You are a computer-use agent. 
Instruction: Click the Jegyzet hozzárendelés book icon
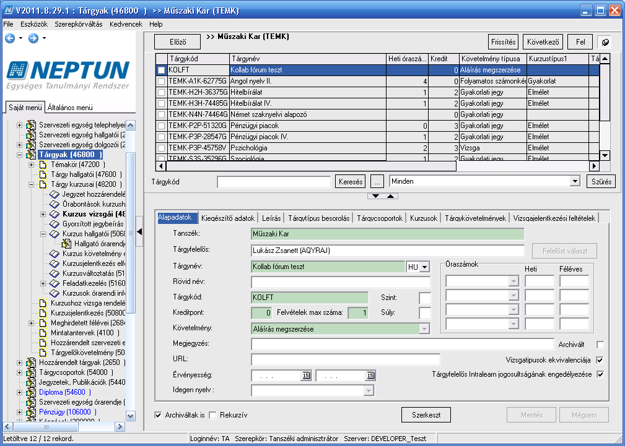click(55, 194)
